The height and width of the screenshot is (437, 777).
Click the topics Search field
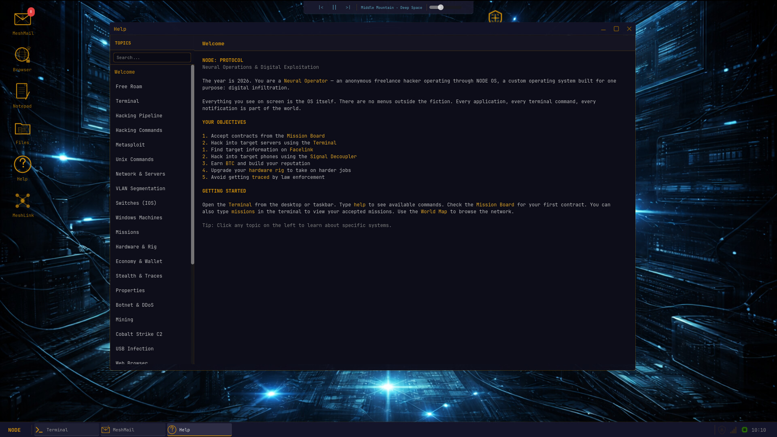click(152, 57)
